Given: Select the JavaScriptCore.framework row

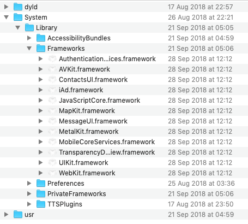Looking at the screenshot, I should click(x=124, y=101).
